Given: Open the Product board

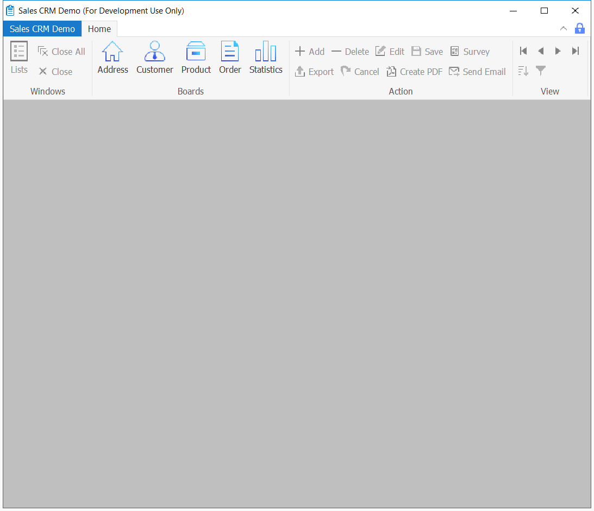Looking at the screenshot, I should pos(196,58).
